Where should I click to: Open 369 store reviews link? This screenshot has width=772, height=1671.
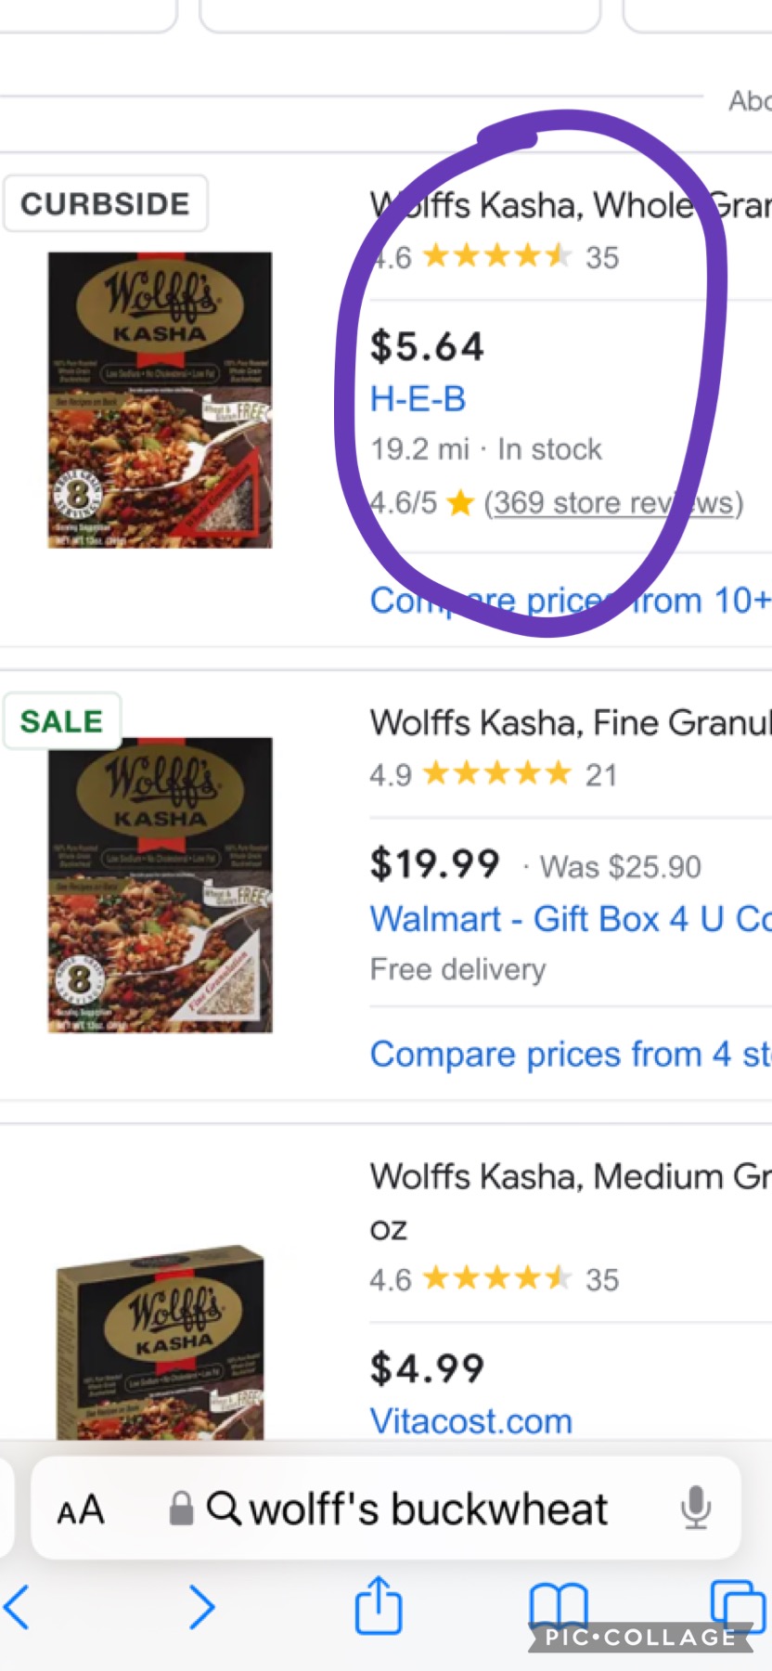click(613, 503)
